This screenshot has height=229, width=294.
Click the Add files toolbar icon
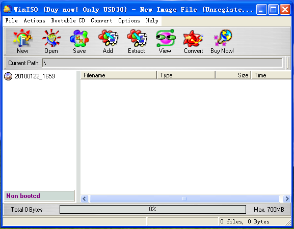click(x=108, y=41)
